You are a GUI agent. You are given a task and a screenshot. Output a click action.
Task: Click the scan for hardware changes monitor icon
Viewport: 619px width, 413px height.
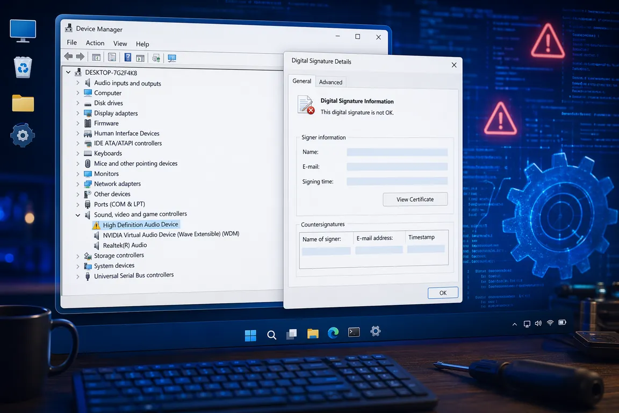tap(172, 58)
